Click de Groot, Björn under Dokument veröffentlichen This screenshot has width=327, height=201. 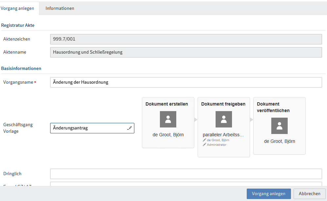279,141
